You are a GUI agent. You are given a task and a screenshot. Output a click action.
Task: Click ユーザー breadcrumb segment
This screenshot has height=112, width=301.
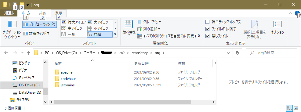[x=89, y=53]
